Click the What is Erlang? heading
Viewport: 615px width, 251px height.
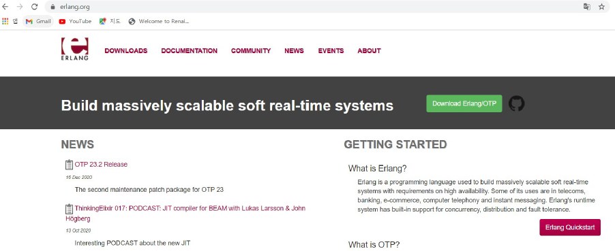pyautogui.click(x=377, y=169)
